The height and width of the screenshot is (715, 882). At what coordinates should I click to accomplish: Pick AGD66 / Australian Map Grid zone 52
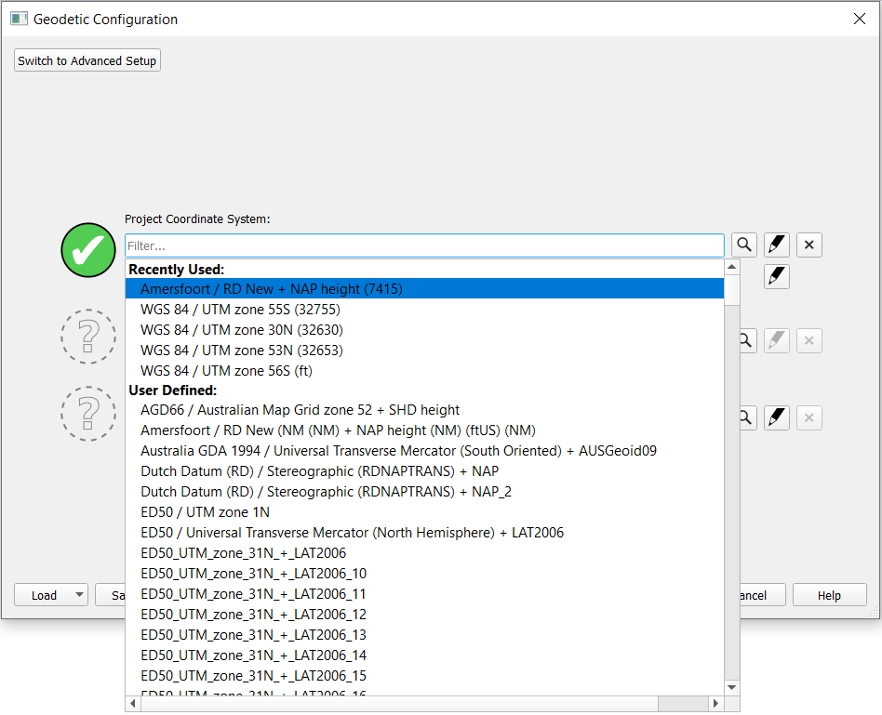point(300,410)
